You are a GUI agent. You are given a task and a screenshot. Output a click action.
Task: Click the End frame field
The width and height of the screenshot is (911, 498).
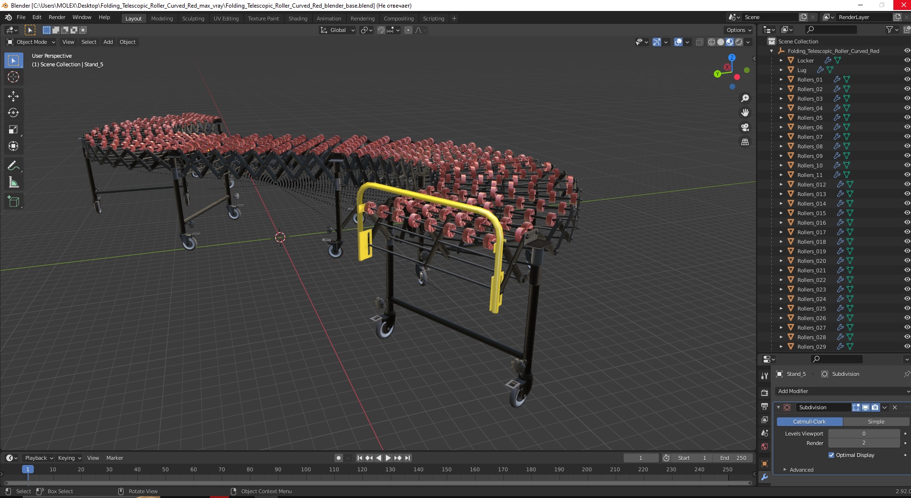pyautogui.click(x=733, y=458)
